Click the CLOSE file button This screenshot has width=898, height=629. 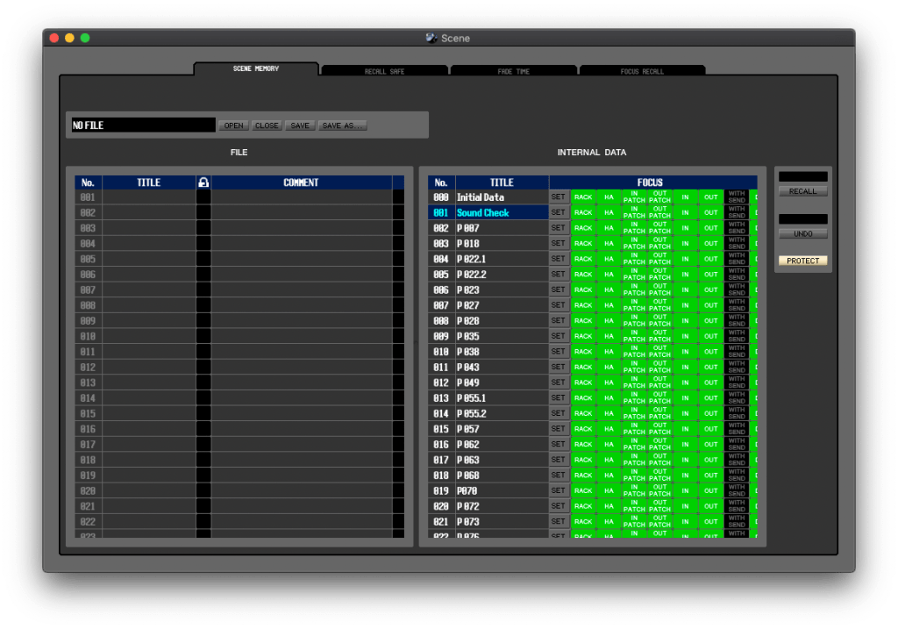pos(267,125)
